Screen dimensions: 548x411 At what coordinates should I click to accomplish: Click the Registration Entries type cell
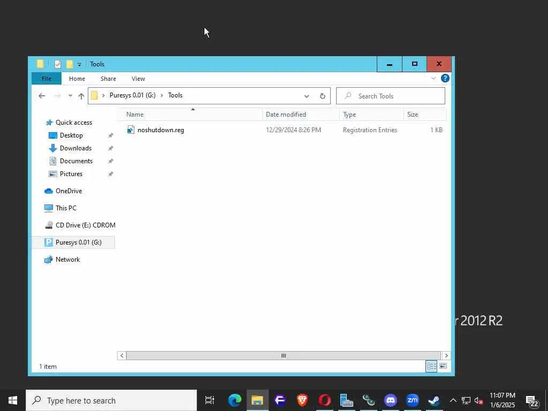tap(370, 130)
